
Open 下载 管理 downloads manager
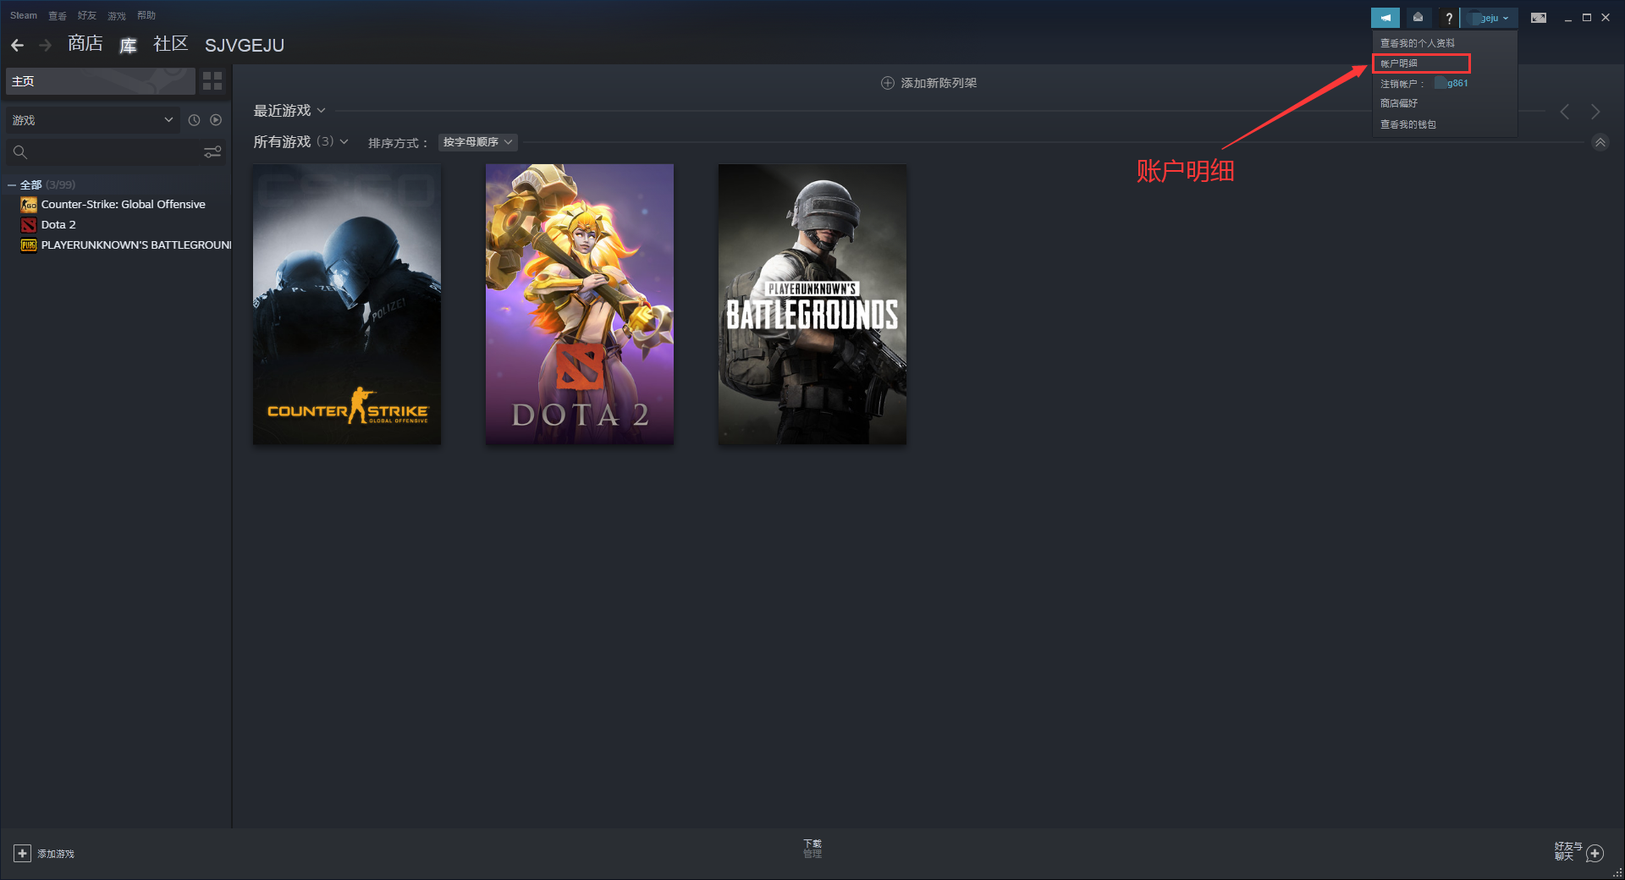[812, 849]
